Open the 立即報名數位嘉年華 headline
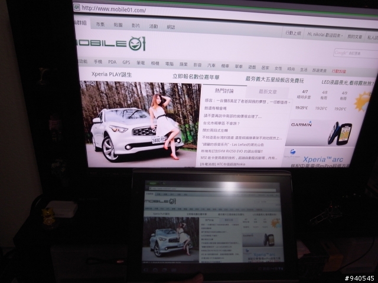The image size is (378, 283). [x=196, y=77]
